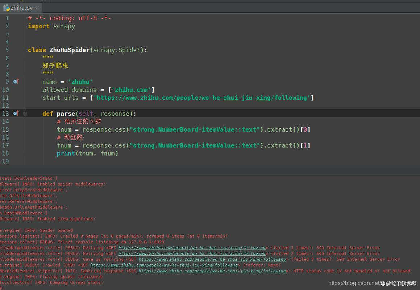The width and height of the screenshot is (420, 290).
Task: Select the zhihu.py editor tab
Action: pos(21,8)
